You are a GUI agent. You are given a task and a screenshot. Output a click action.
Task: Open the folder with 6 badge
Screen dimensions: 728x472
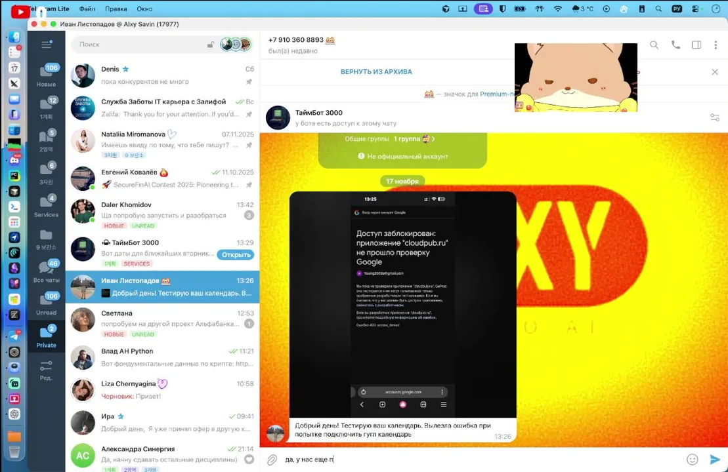click(46, 173)
